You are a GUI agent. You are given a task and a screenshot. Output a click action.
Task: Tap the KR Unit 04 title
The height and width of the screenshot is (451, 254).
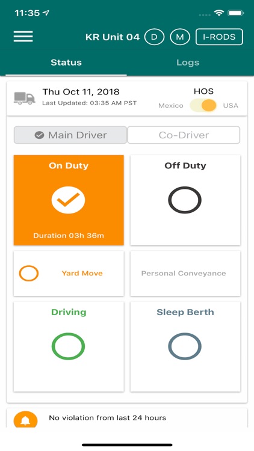[x=113, y=37]
